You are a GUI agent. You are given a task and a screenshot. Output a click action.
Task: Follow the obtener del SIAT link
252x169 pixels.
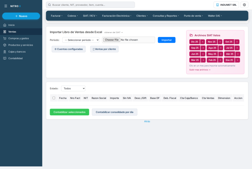click(113, 32)
